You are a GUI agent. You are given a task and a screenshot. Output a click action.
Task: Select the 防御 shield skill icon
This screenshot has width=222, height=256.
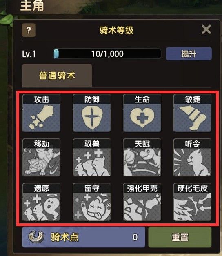pos(92,113)
